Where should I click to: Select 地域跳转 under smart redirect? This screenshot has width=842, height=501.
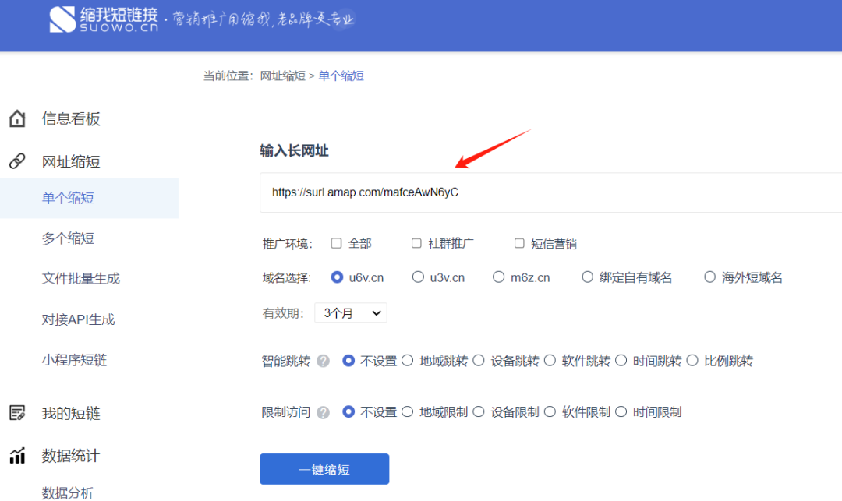407,361
